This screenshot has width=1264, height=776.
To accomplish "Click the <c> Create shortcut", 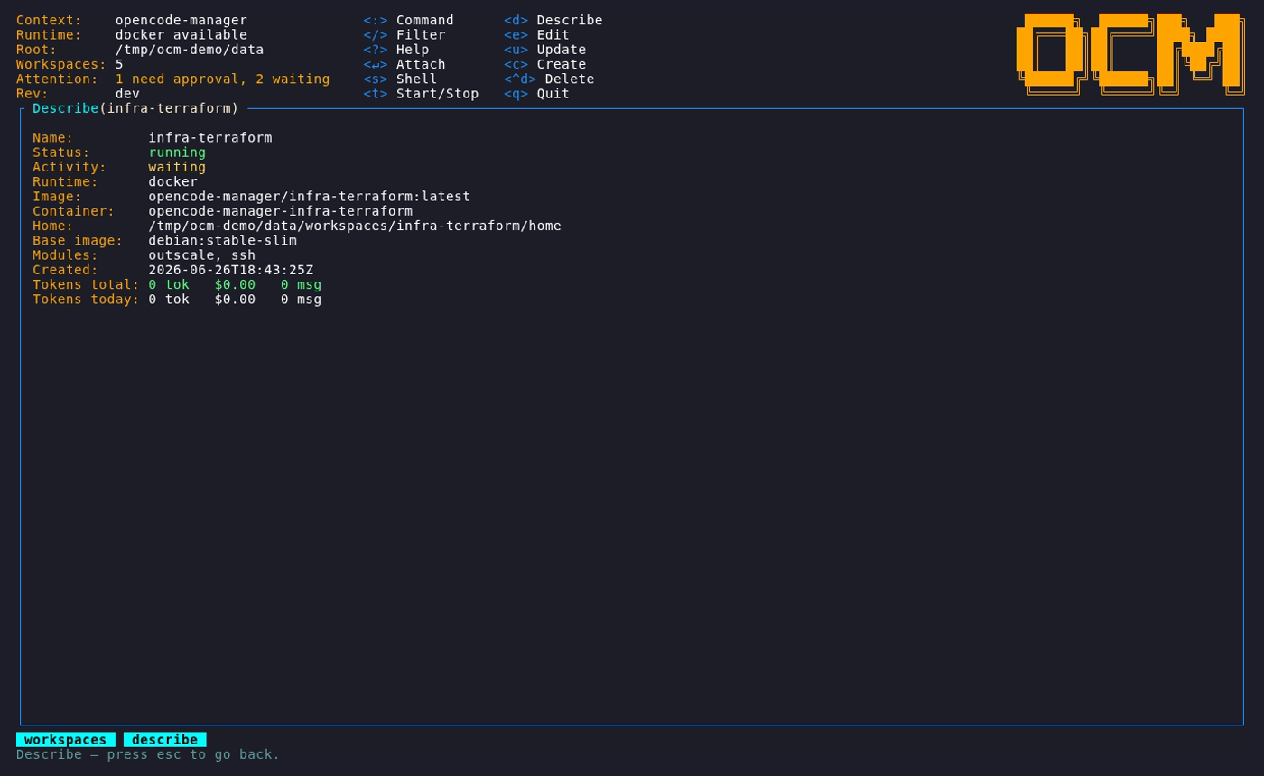I will [545, 64].
